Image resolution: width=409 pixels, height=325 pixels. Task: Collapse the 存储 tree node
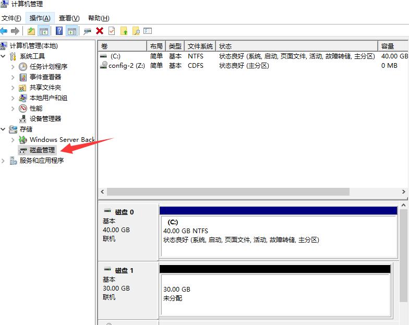(3, 129)
